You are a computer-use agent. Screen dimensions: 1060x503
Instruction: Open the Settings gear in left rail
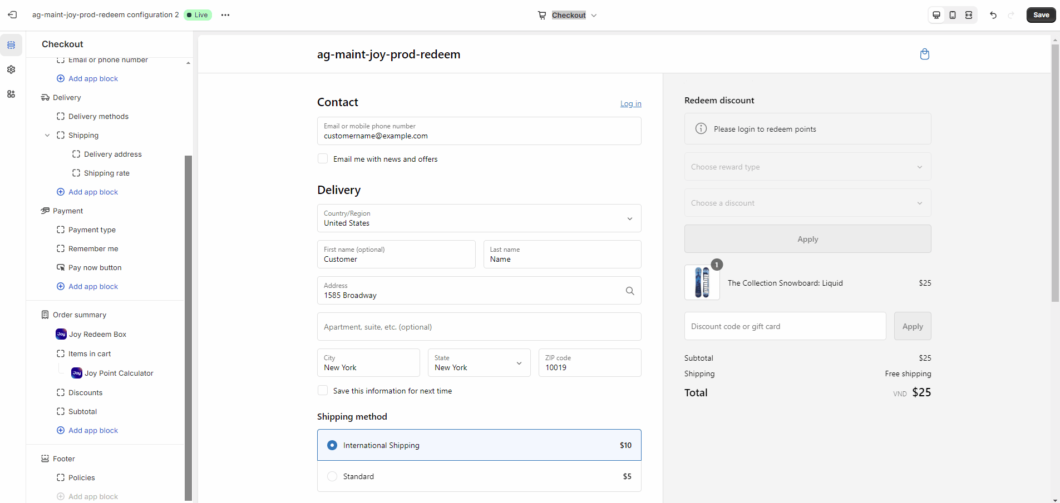coord(11,69)
